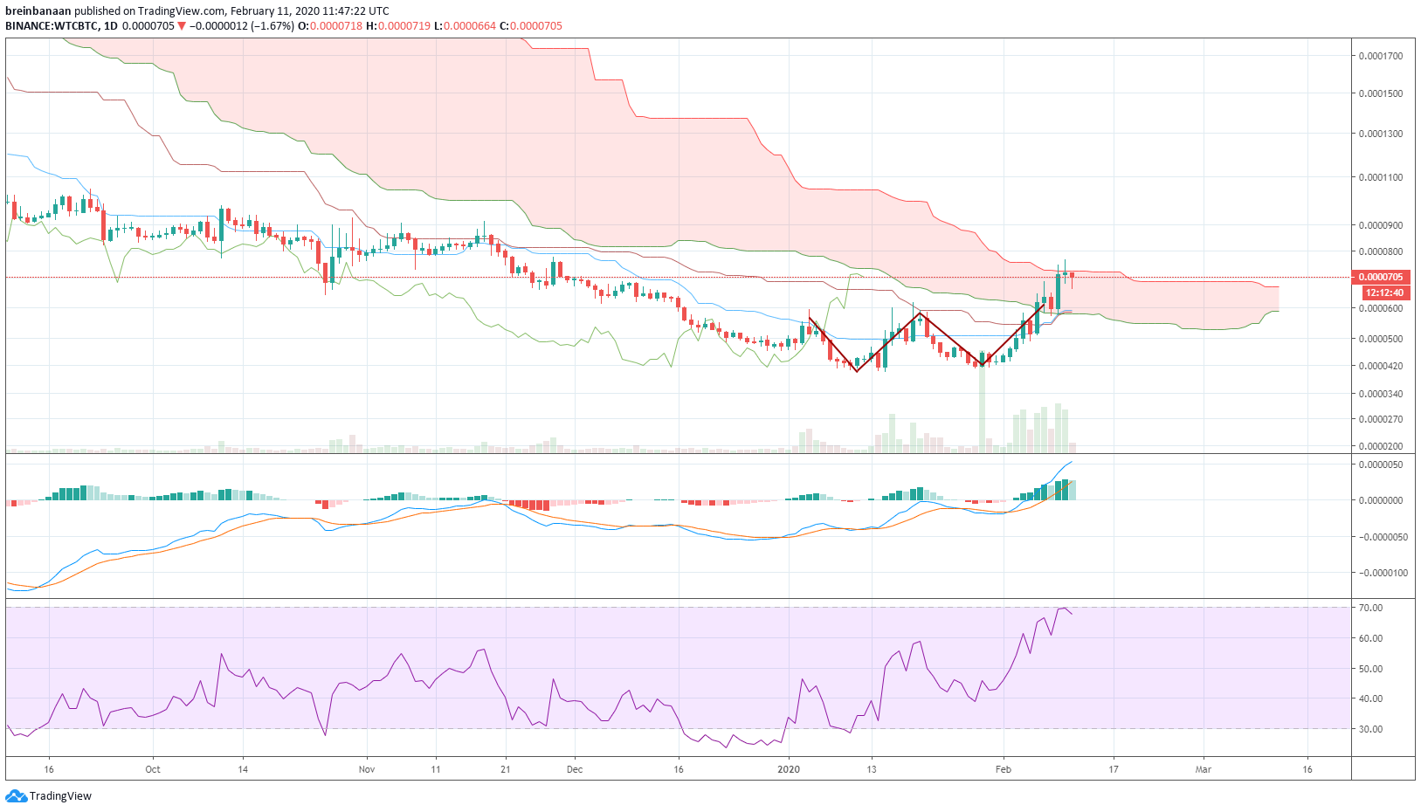
Task: Click the 21 tick on time axis
Action: (x=506, y=769)
